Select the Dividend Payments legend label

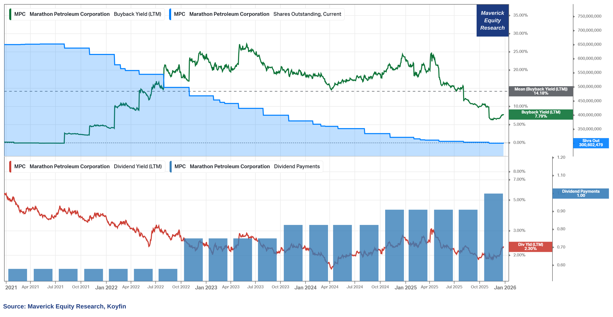pos(297,167)
